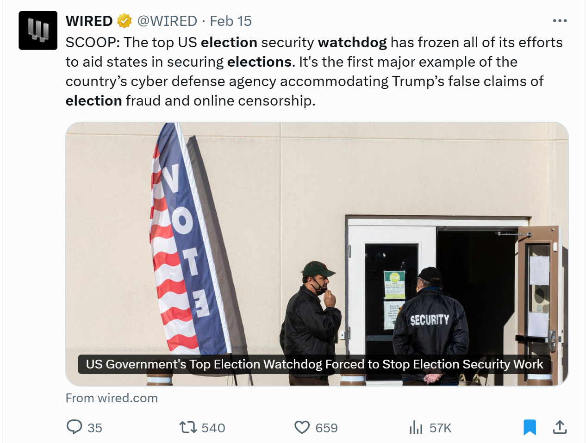Open the view analytics bar chart icon
The image size is (586, 443).
[416, 427]
